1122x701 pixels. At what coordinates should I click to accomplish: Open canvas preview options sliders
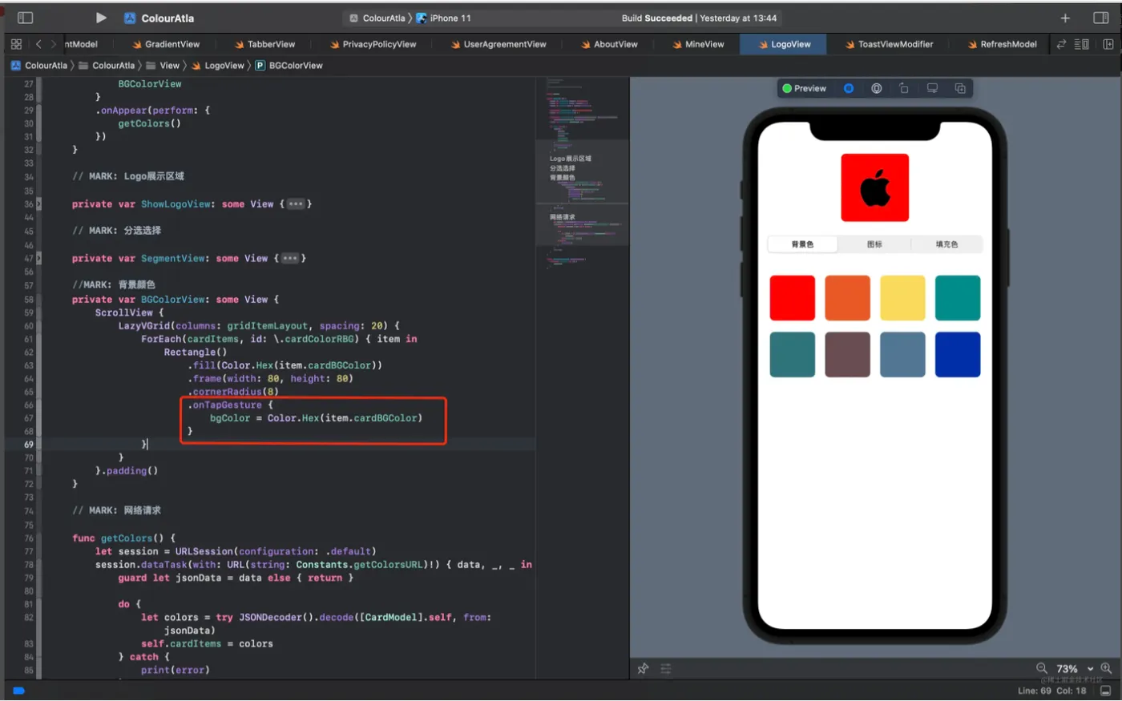(x=666, y=669)
